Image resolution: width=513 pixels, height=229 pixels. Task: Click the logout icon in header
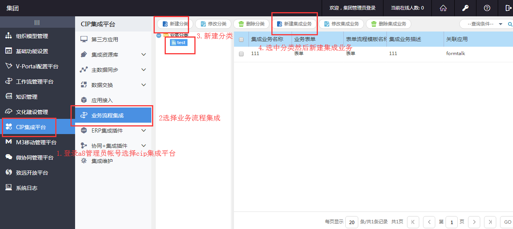(508, 8)
